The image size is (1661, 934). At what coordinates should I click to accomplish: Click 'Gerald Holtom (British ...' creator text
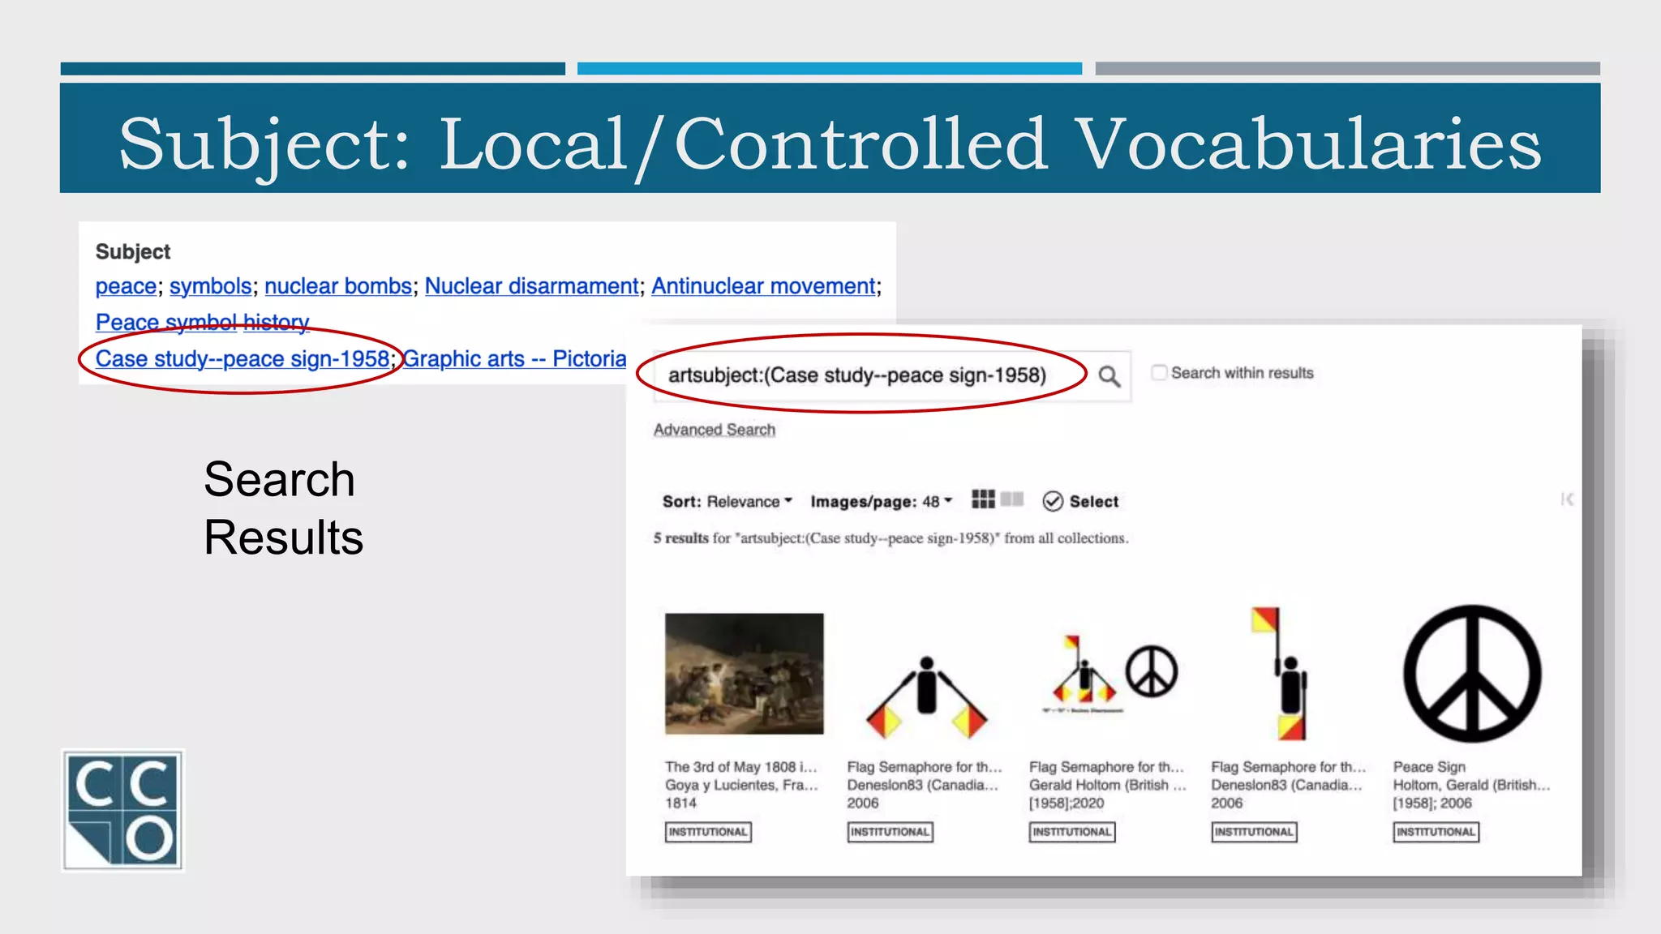1108,785
